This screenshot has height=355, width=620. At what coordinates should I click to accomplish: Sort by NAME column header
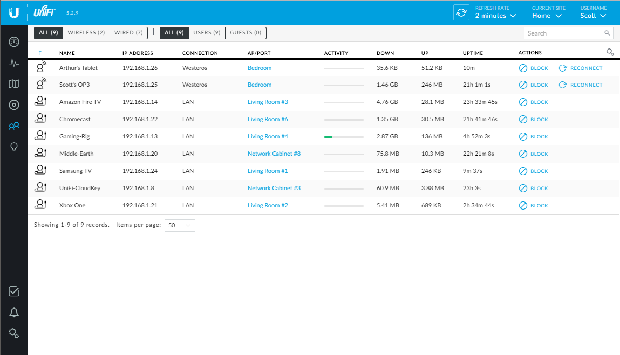click(67, 53)
